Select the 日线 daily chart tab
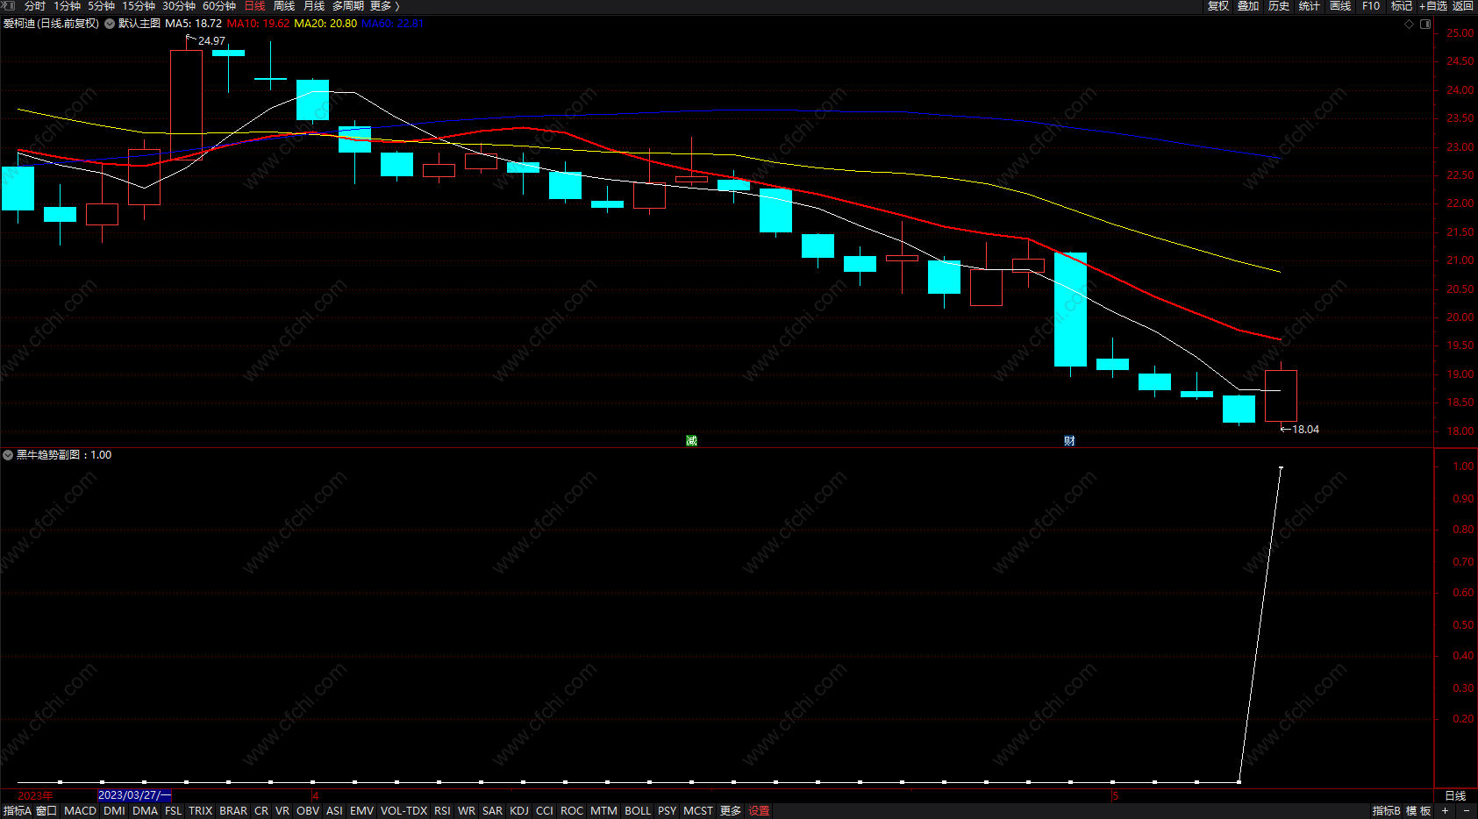The width and height of the screenshot is (1478, 819). pos(254,6)
